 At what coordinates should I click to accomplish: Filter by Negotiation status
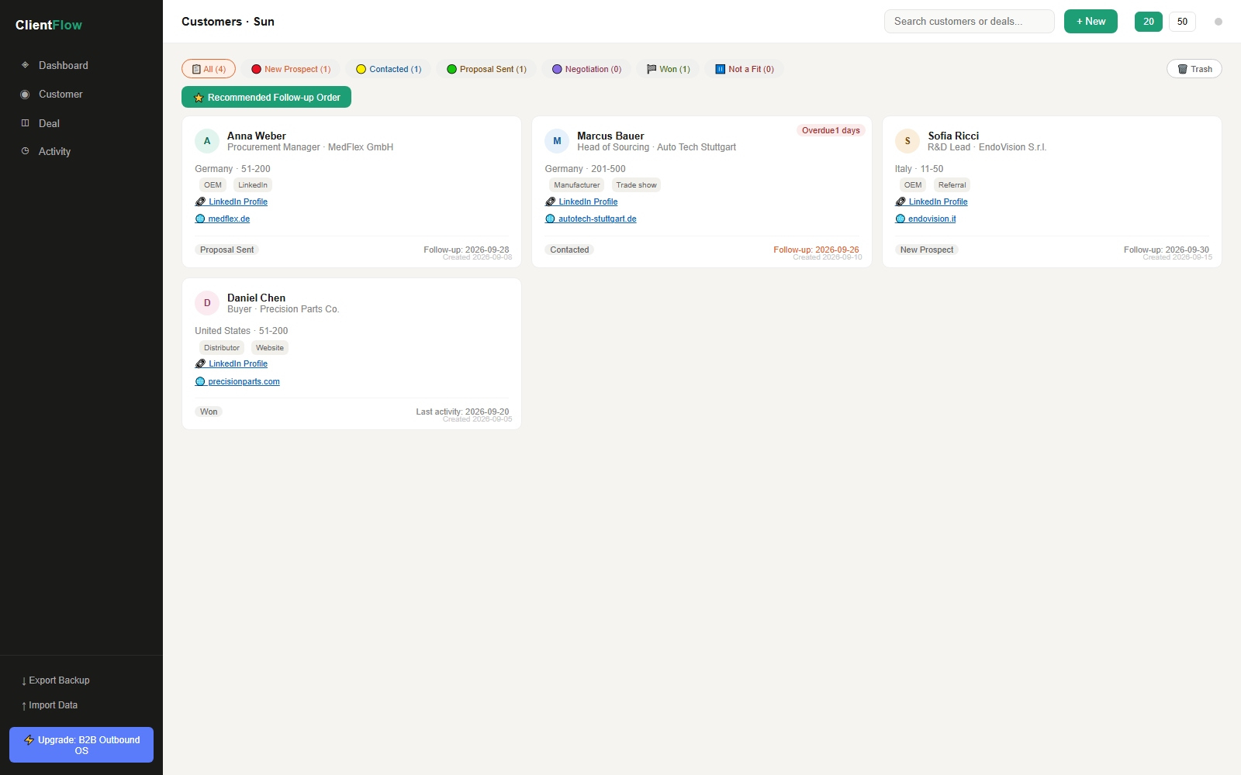click(x=586, y=69)
